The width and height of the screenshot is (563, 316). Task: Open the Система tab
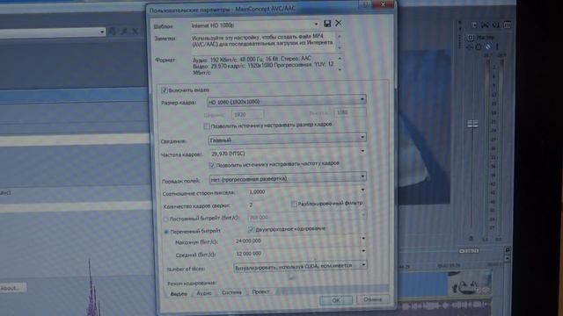pos(231,292)
